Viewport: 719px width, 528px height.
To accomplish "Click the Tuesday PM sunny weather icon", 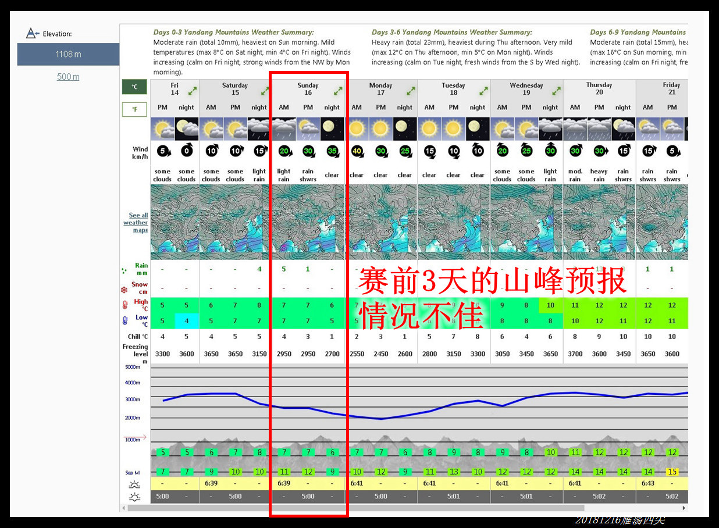I will 454,129.
